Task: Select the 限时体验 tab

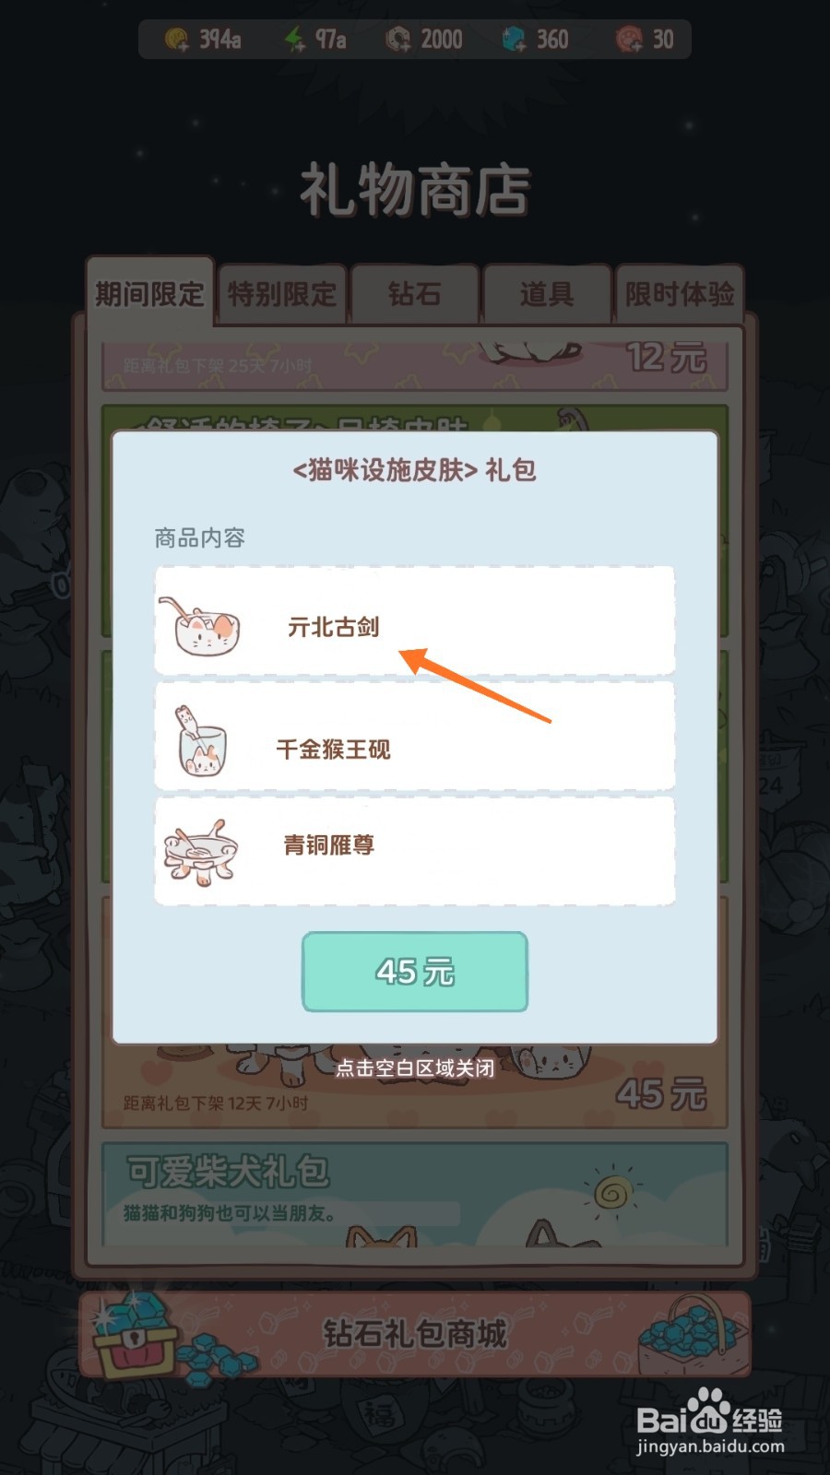Action: click(x=680, y=294)
